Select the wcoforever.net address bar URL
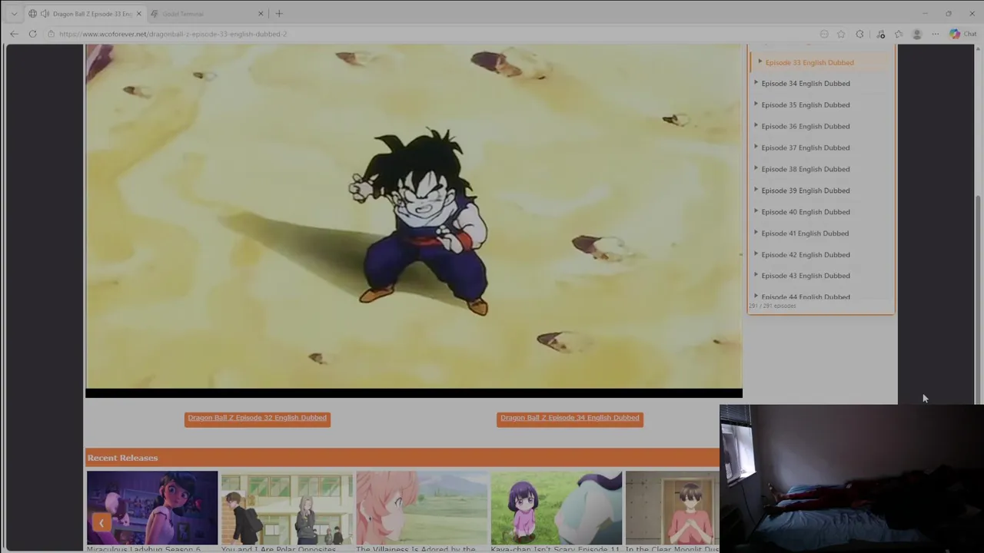 tap(173, 34)
